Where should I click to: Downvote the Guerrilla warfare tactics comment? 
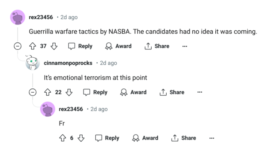tap(54, 46)
